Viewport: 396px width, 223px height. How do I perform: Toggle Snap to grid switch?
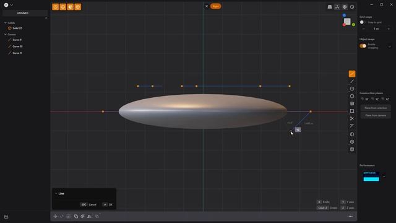click(363, 22)
